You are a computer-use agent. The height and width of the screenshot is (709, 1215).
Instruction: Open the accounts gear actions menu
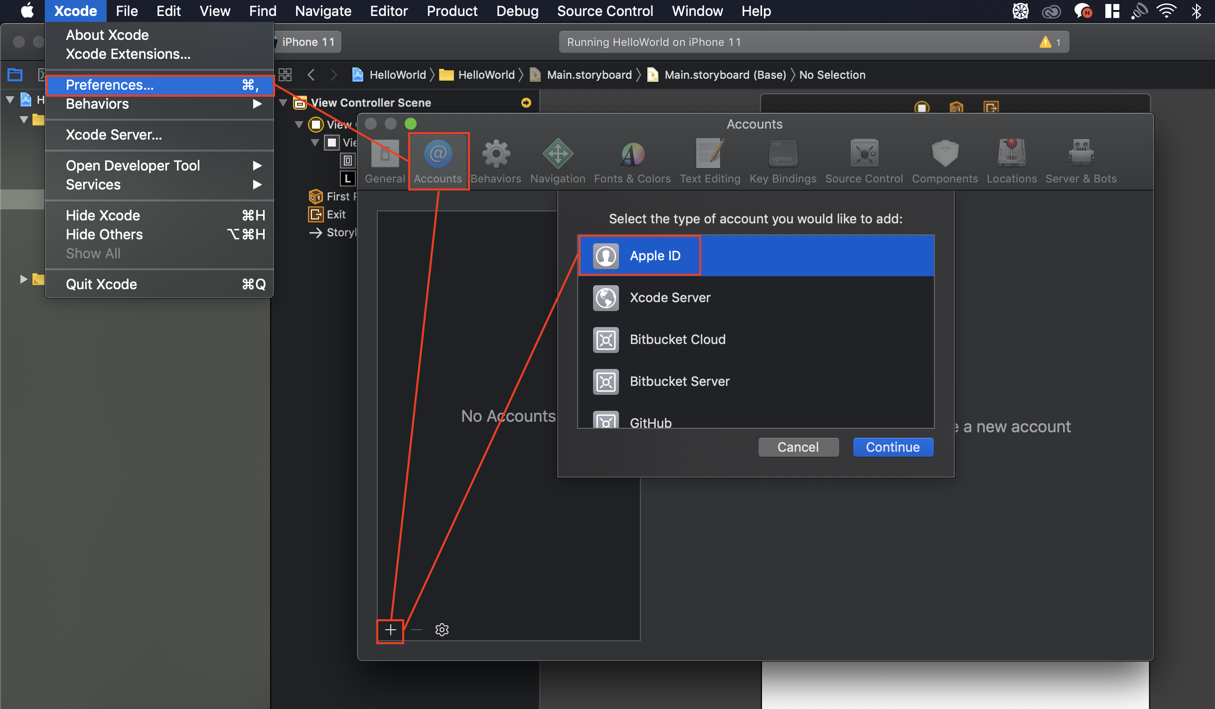coord(442,630)
